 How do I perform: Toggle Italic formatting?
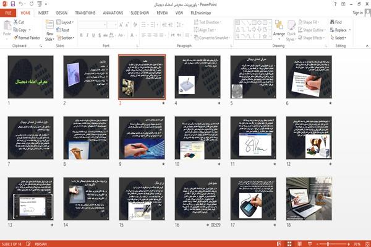pos(87,35)
